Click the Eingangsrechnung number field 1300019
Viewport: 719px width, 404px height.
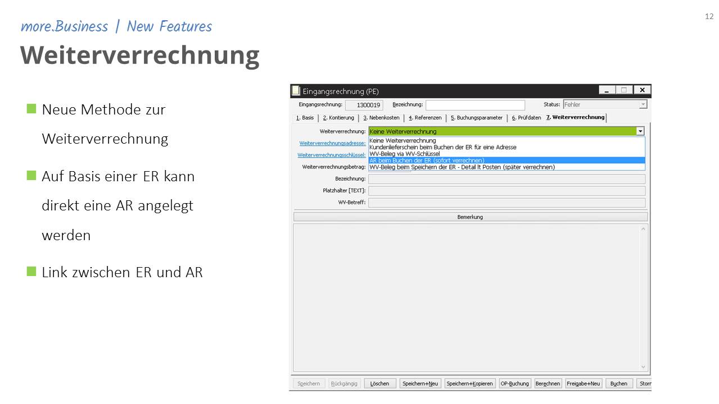[364, 105]
